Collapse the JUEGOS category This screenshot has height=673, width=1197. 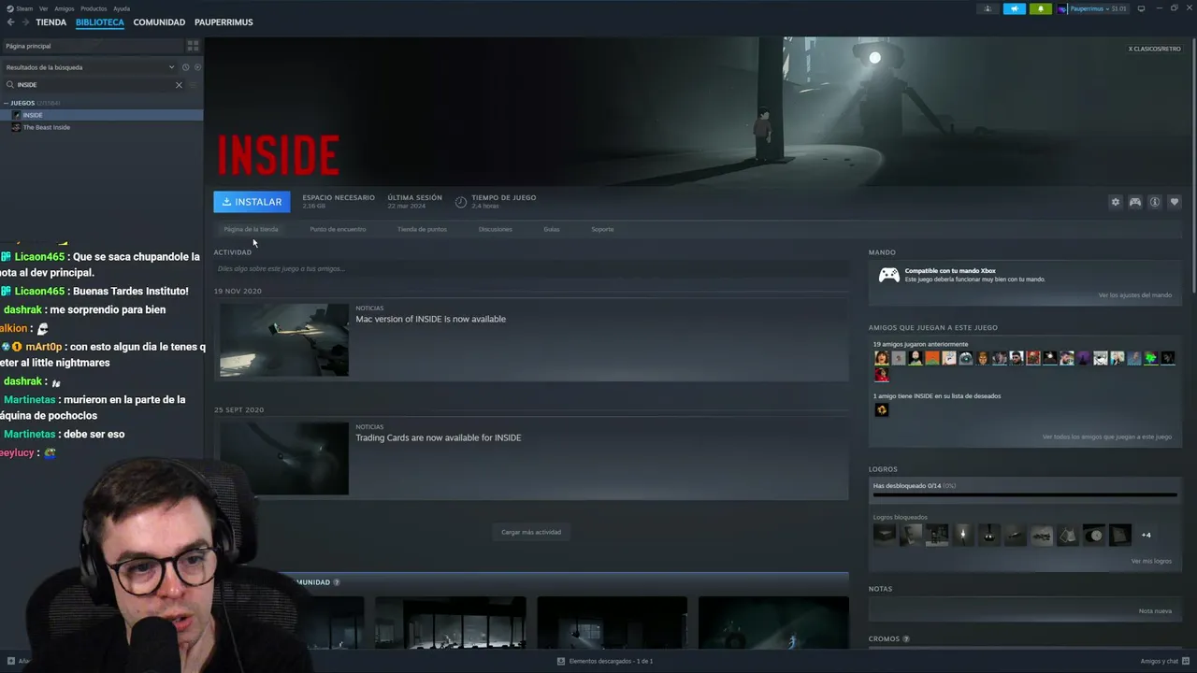click(6, 103)
